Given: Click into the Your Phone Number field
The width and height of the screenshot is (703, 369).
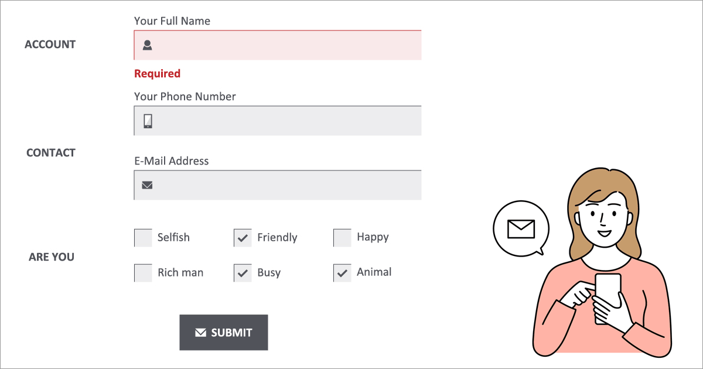Looking at the screenshot, I should coord(287,121).
